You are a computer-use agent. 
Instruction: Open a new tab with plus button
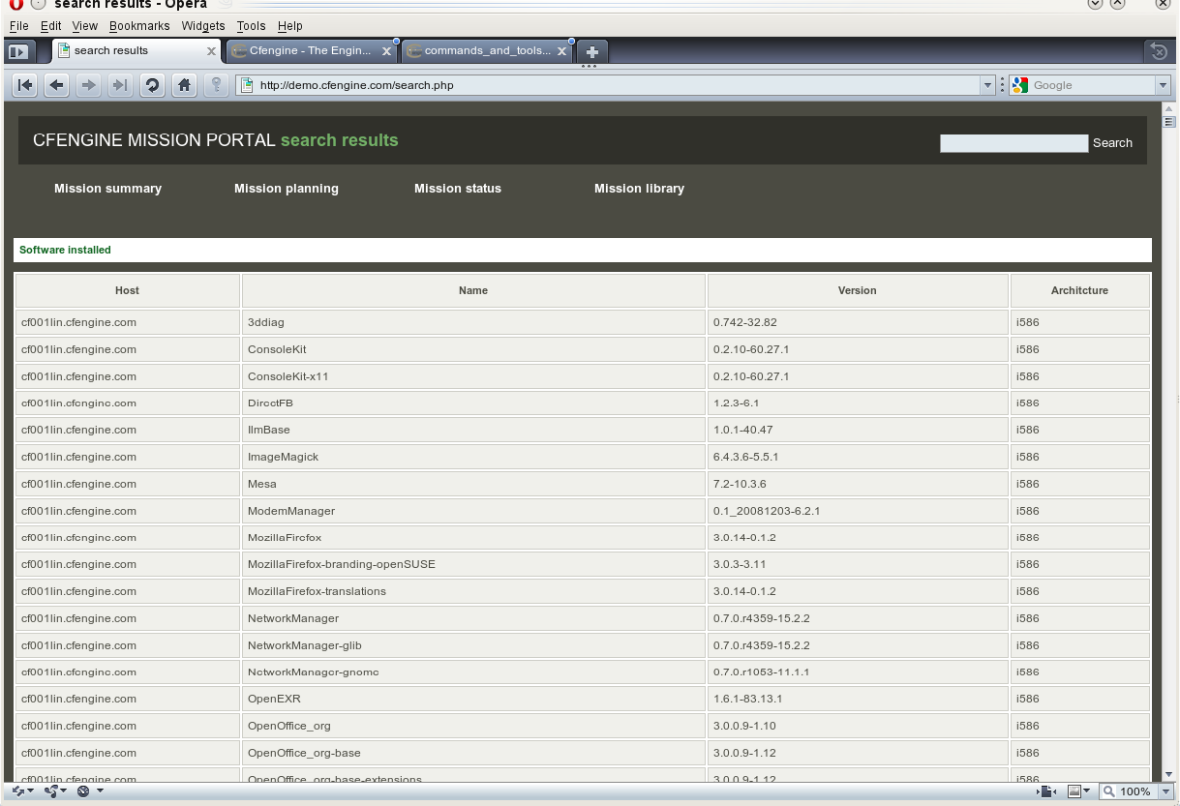click(x=592, y=51)
